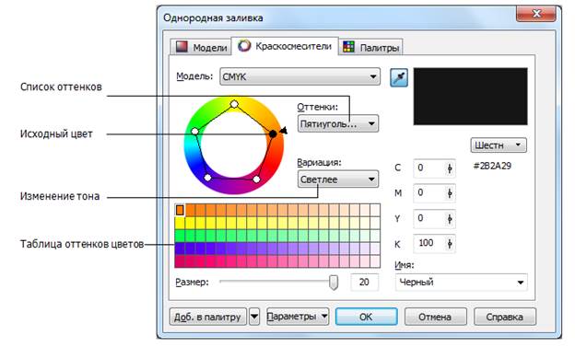Switch to the Модели tab
The width and height of the screenshot is (575, 347).
click(x=201, y=47)
